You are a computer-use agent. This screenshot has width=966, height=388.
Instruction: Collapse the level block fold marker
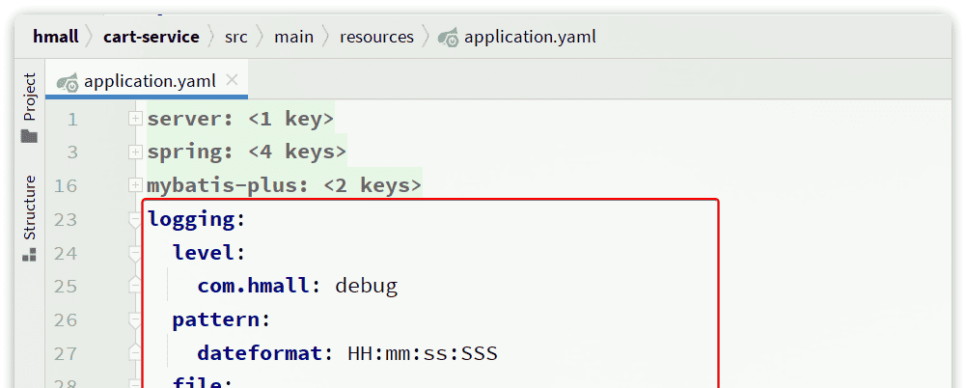135,253
